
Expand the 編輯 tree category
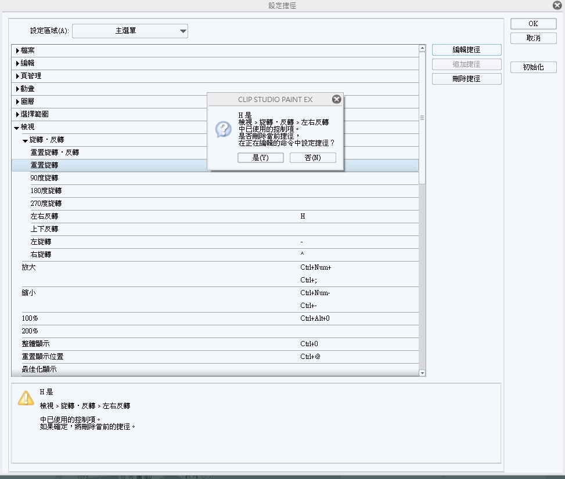tap(17, 63)
